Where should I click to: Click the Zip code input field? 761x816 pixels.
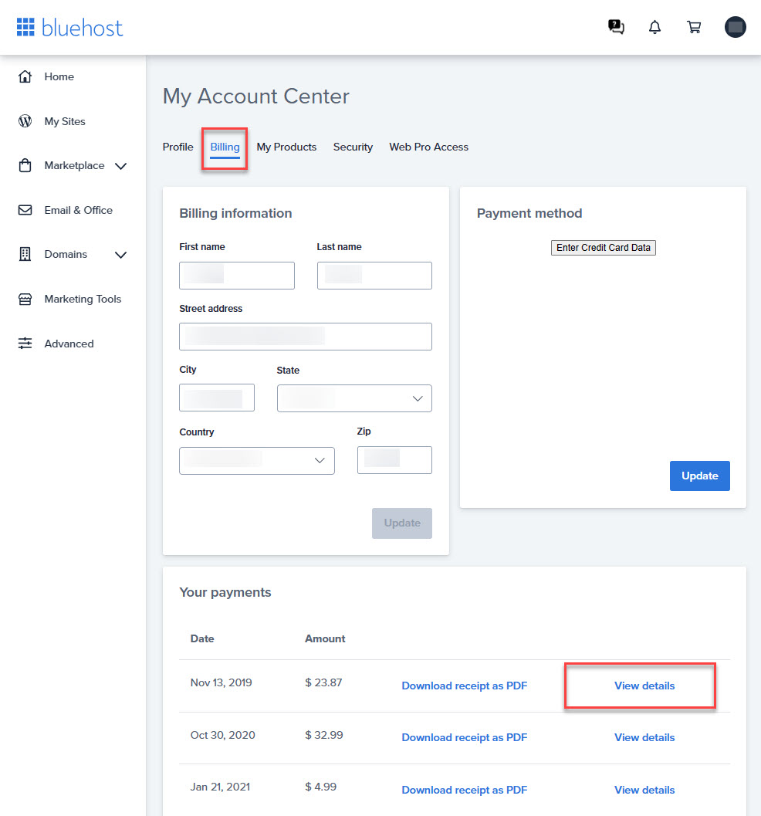[394, 459]
